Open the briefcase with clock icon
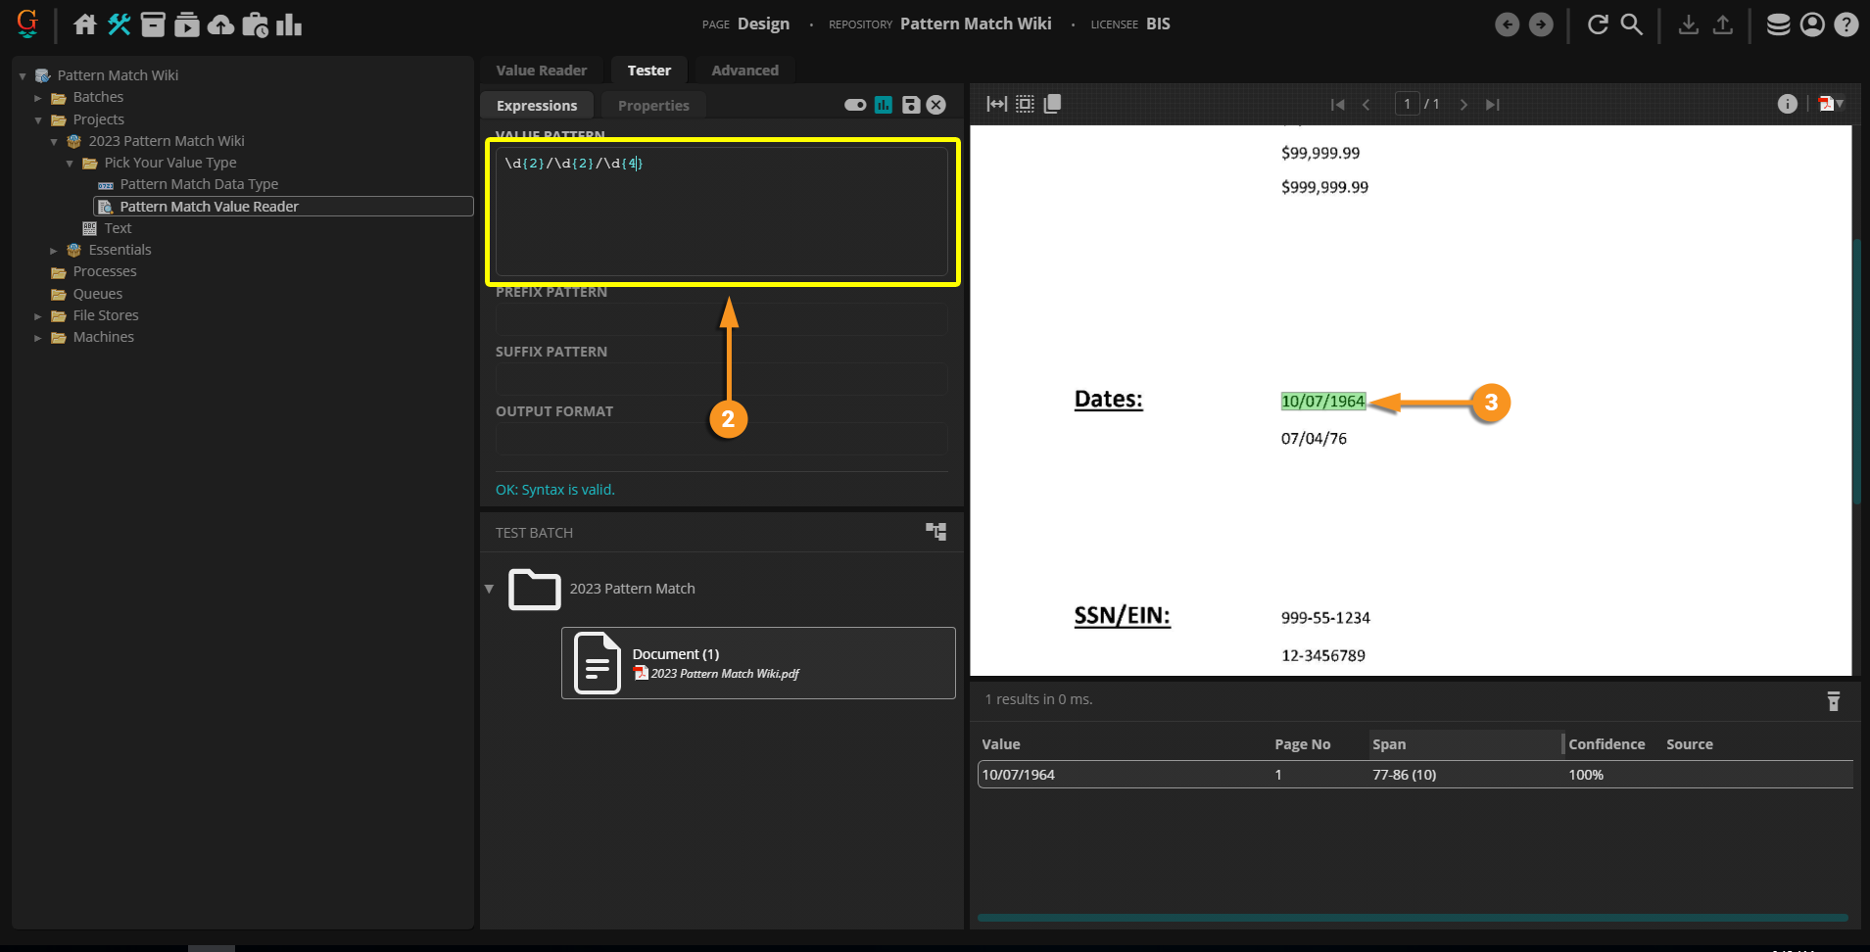The width and height of the screenshot is (1870, 952). tap(256, 24)
